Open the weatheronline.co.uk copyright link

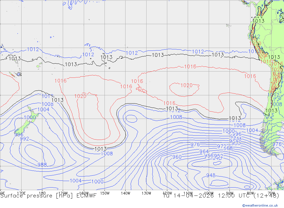coord(260,205)
